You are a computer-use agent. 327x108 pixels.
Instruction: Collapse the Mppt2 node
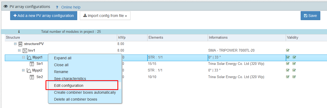tap(24, 70)
